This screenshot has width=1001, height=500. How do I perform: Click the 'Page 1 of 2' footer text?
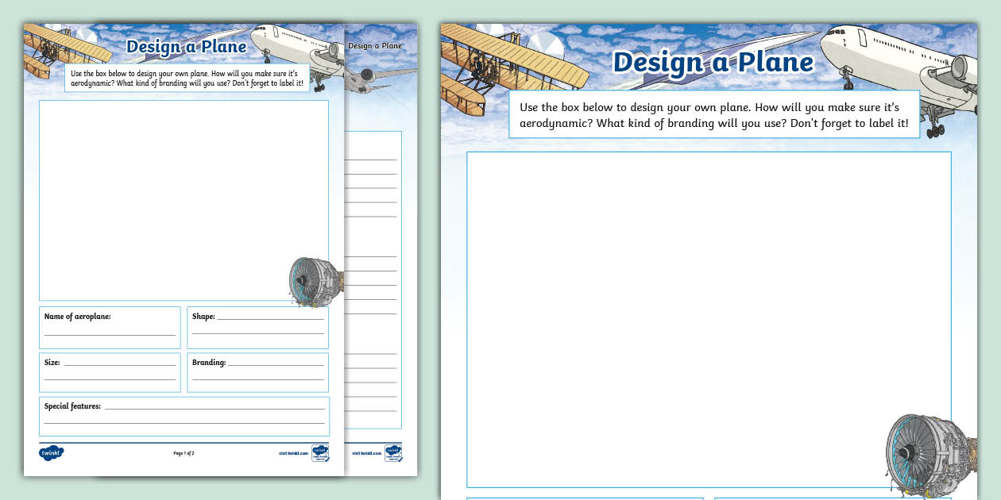click(184, 453)
